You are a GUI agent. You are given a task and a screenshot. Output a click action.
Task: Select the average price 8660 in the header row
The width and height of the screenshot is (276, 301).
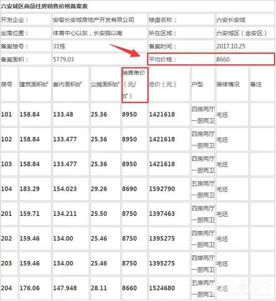click(223, 59)
